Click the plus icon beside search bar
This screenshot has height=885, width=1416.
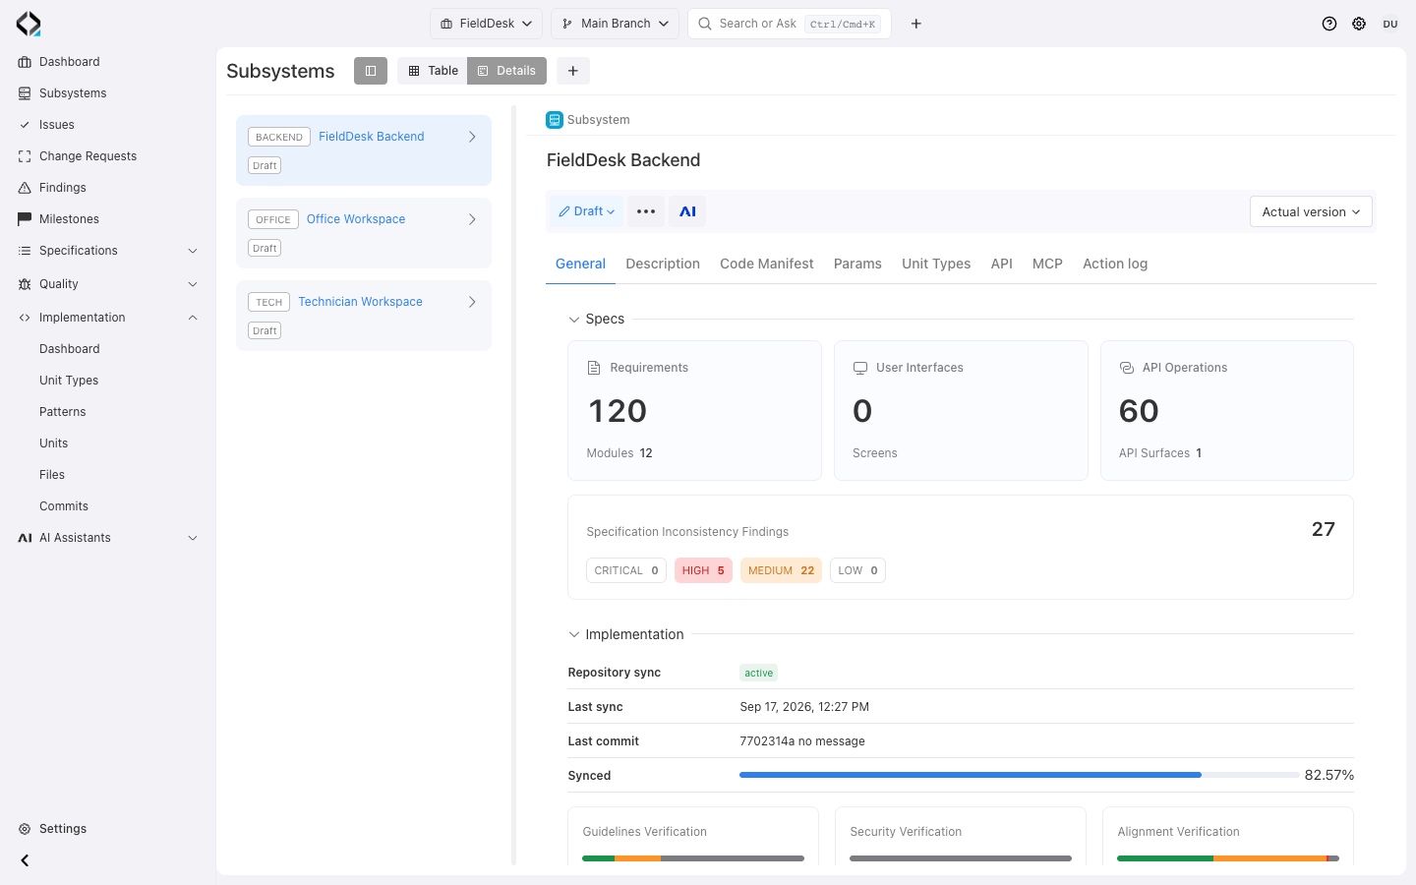(916, 24)
